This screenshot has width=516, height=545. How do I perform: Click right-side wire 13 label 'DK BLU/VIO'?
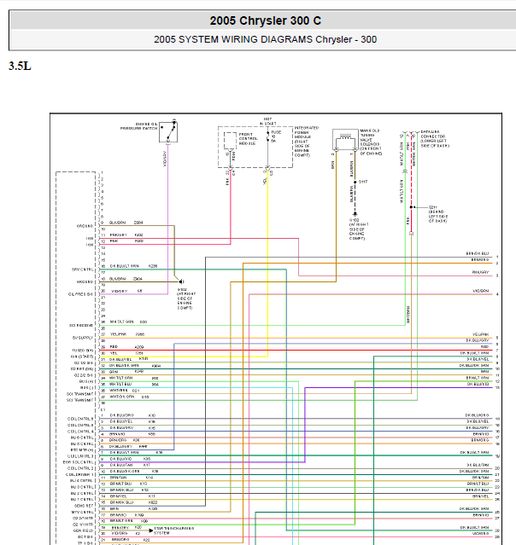pos(478,384)
